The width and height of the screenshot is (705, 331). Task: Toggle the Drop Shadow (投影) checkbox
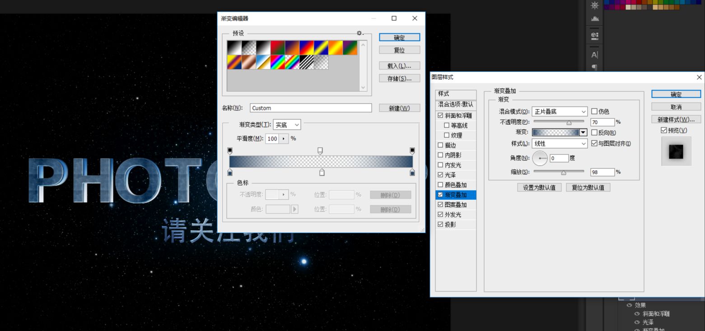[440, 225]
